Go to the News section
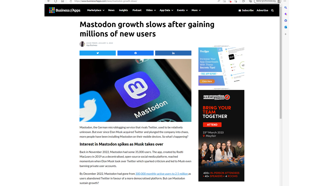Image resolution: width=331 pixels, height=186 pixels. [111, 10]
